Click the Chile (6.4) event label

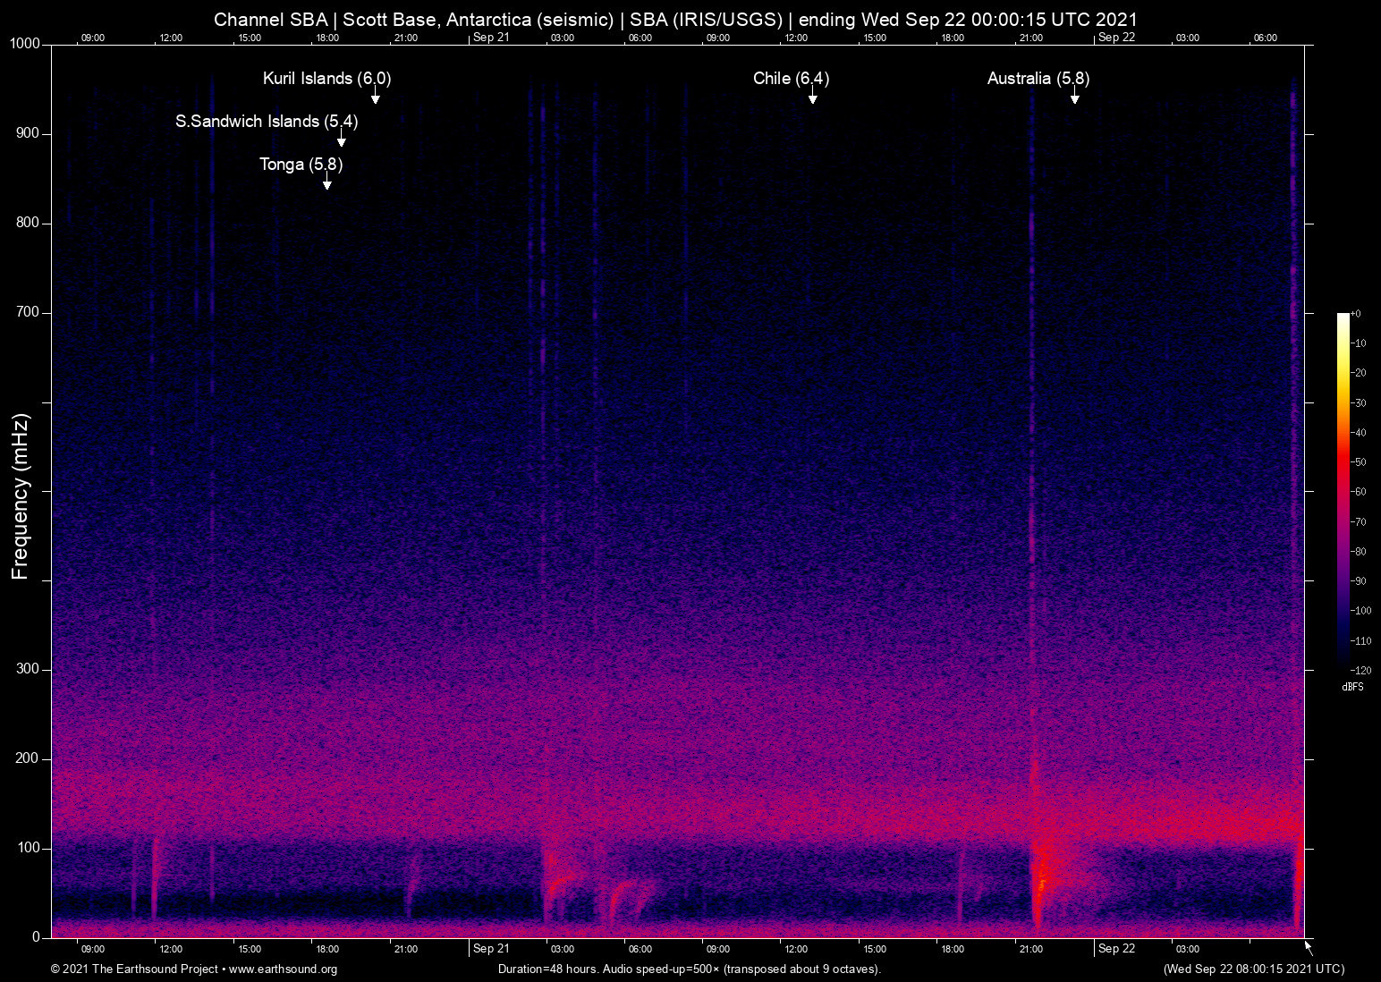(791, 79)
